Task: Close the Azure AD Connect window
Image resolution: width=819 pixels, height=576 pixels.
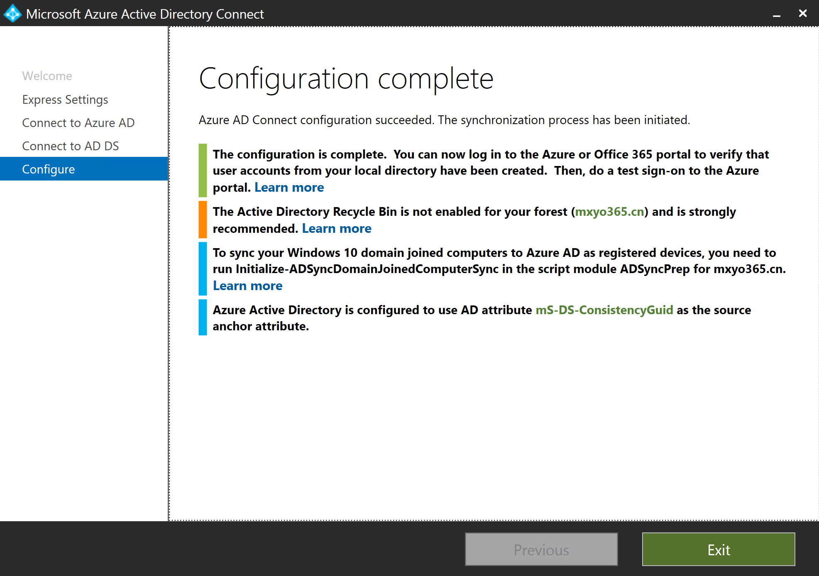Action: click(803, 13)
